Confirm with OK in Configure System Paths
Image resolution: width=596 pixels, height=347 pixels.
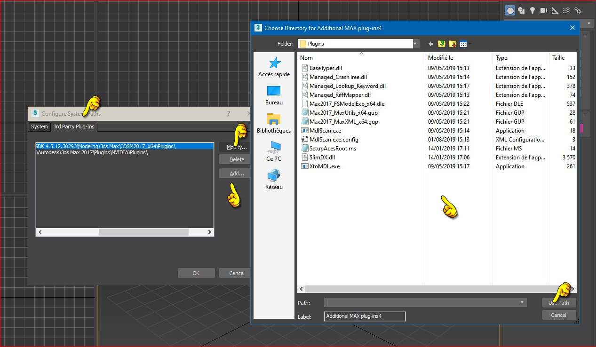point(196,273)
